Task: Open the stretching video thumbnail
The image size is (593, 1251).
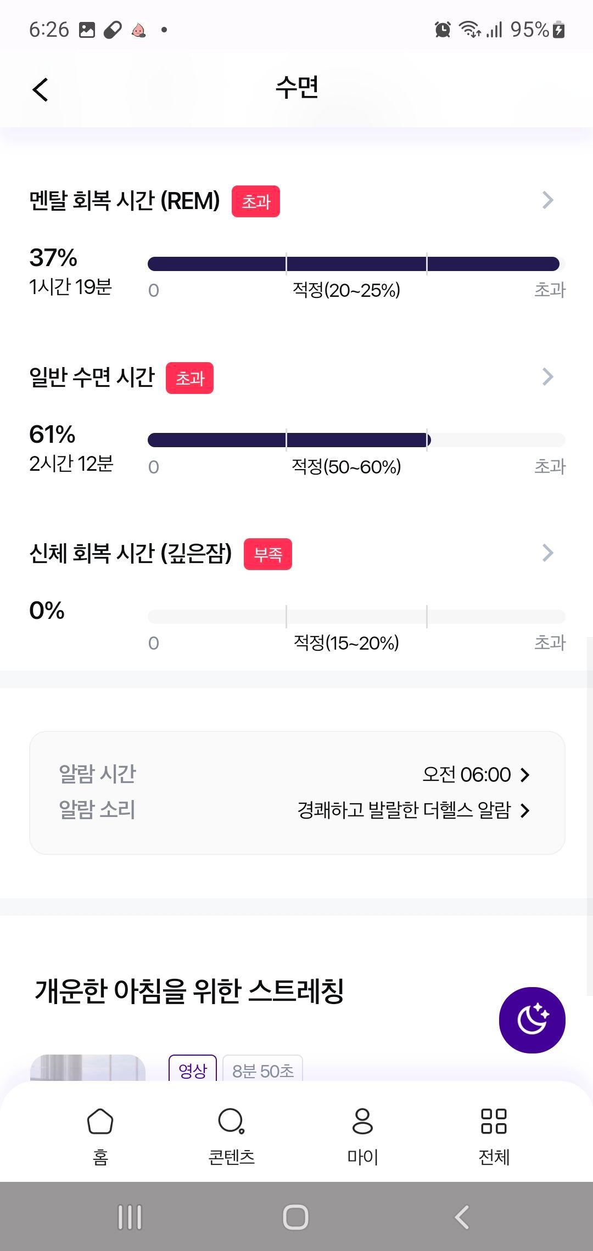Action: (x=88, y=1068)
